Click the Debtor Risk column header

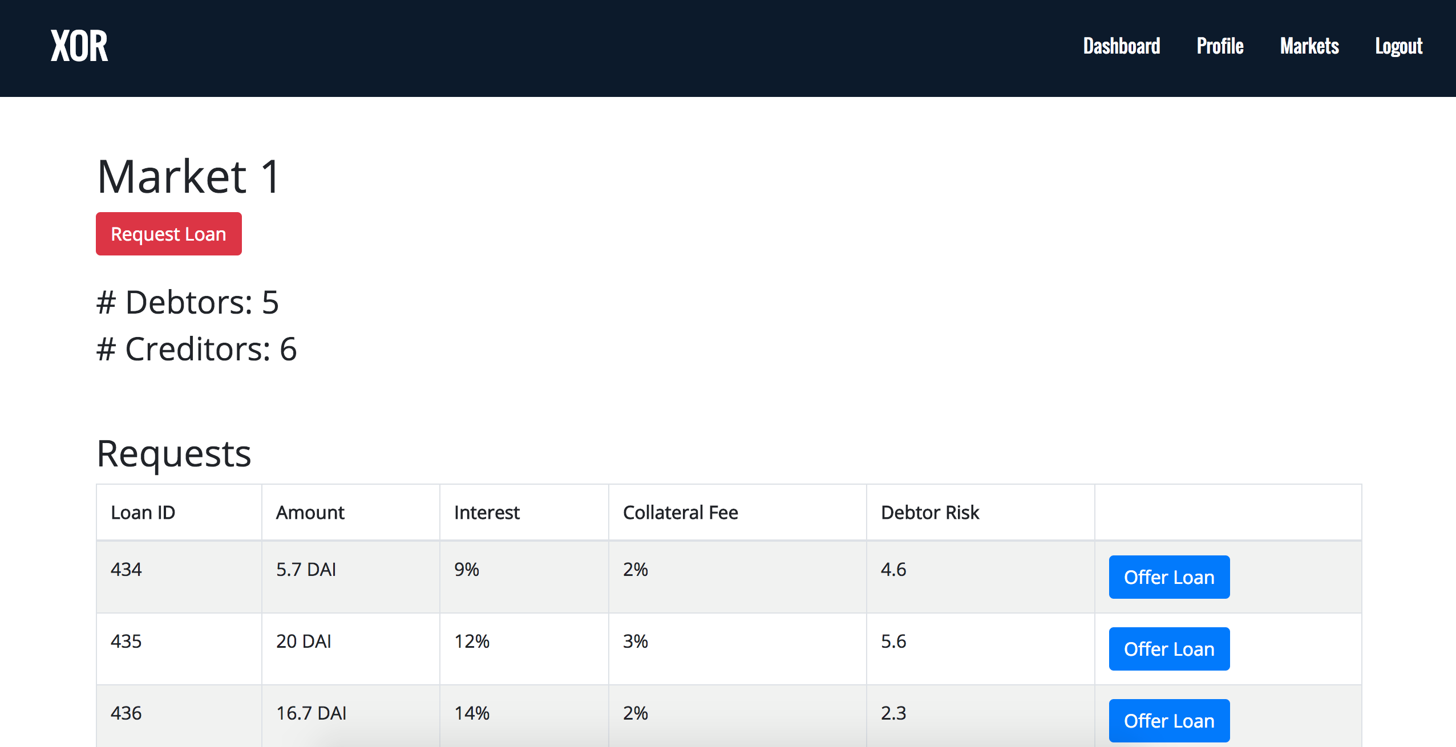929,513
